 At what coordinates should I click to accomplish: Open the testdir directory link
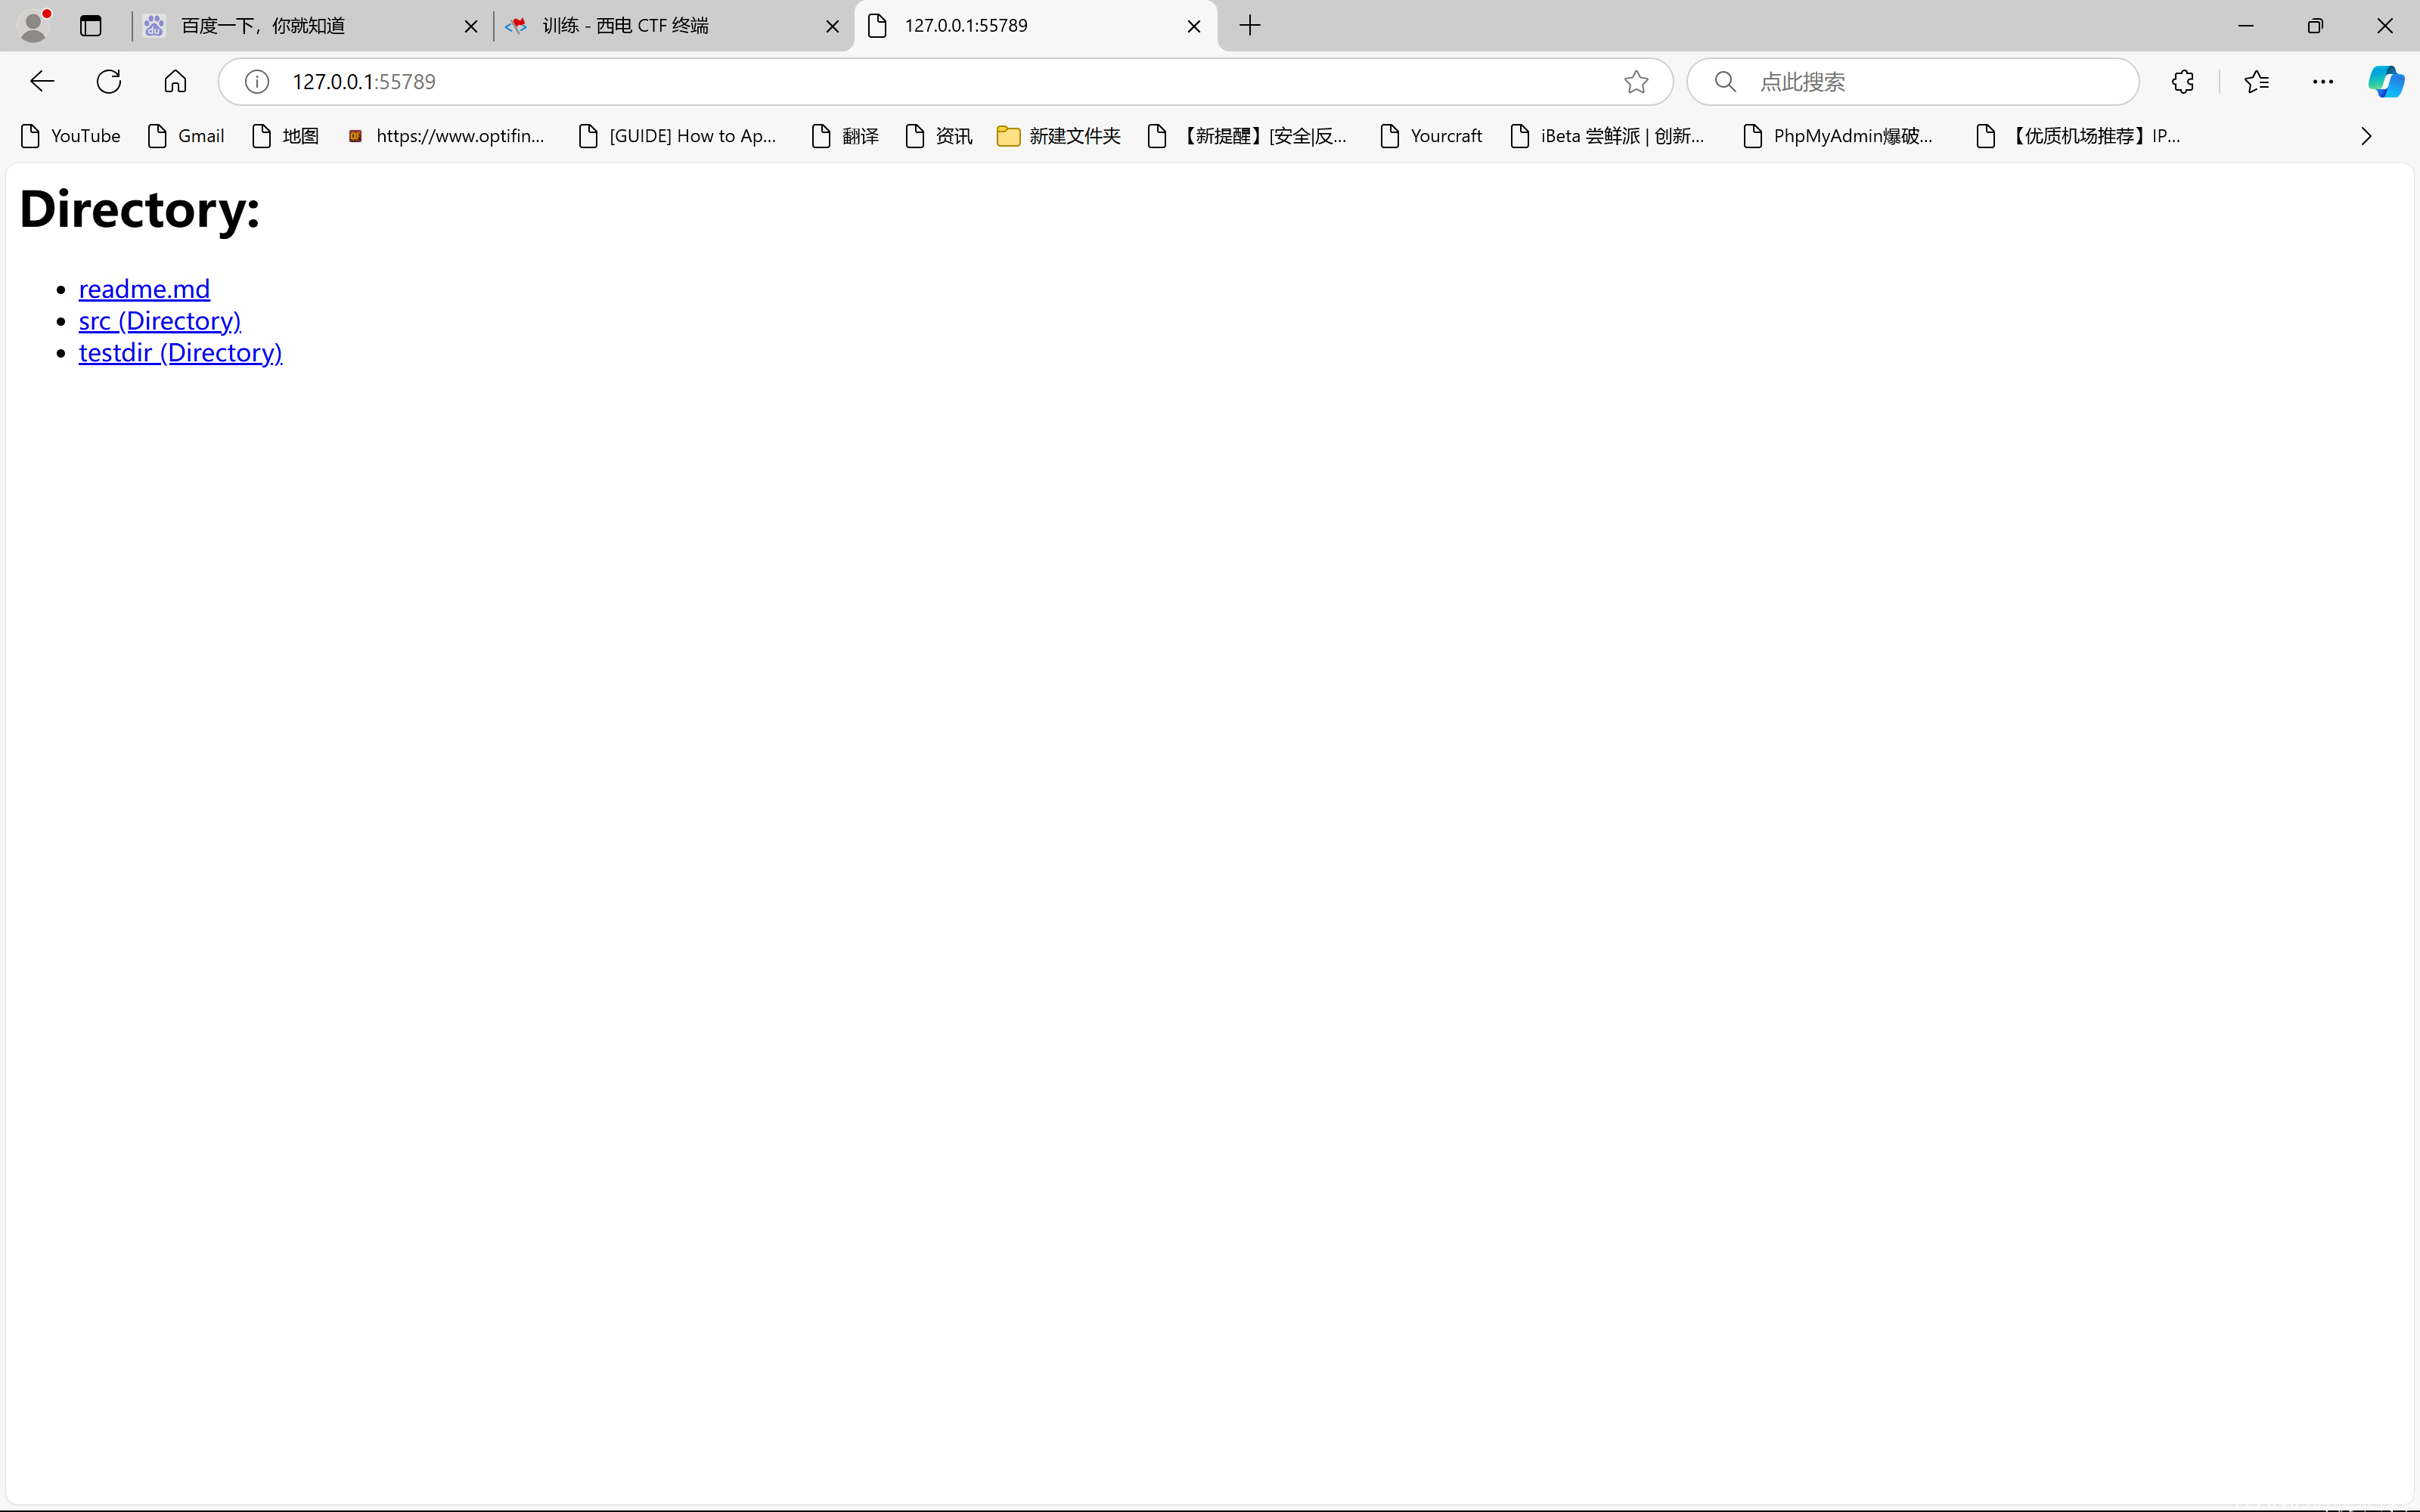click(x=180, y=353)
